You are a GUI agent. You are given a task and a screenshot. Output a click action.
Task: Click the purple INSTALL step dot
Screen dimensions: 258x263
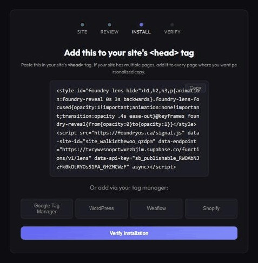(141, 25)
